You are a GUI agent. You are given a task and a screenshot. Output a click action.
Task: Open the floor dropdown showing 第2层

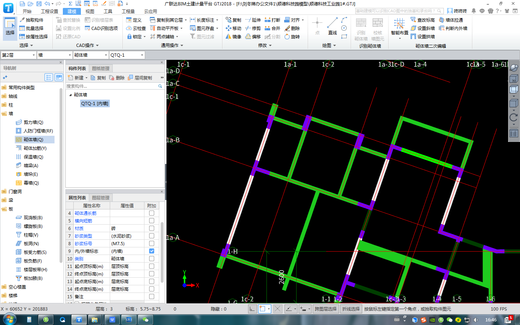(x=18, y=55)
